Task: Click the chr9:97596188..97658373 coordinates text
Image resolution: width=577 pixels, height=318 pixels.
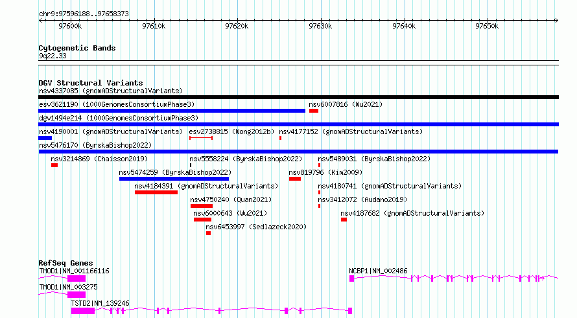Action: point(84,14)
